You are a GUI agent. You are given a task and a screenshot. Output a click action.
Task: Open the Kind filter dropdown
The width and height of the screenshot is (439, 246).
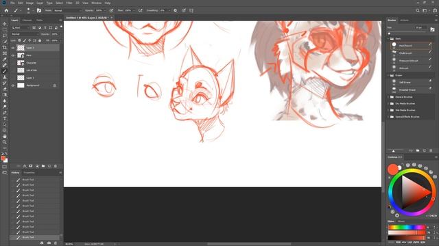[21, 27]
